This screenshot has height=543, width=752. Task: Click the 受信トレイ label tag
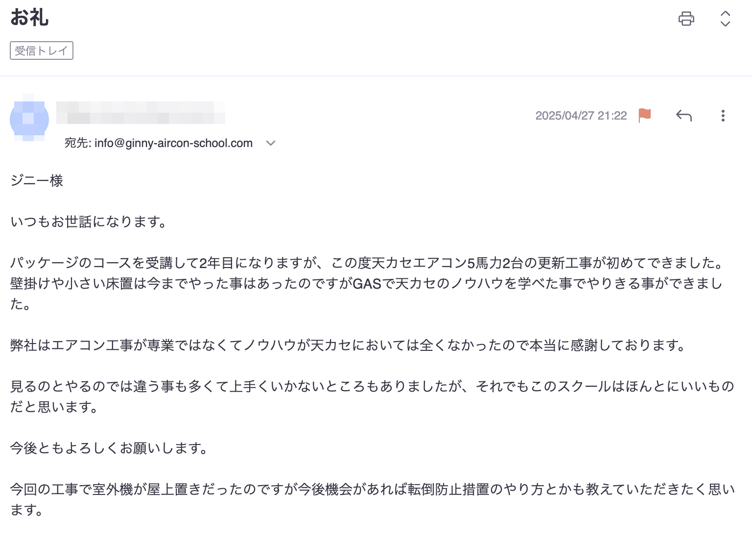[x=42, y=50]
